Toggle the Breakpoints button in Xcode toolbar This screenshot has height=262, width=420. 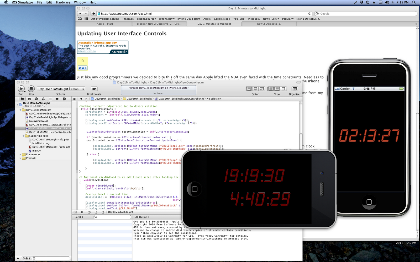[94, 89]
